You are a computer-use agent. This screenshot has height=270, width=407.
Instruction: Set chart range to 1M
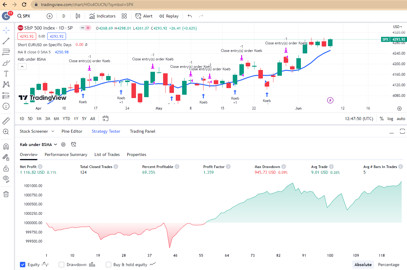[39, 119]
